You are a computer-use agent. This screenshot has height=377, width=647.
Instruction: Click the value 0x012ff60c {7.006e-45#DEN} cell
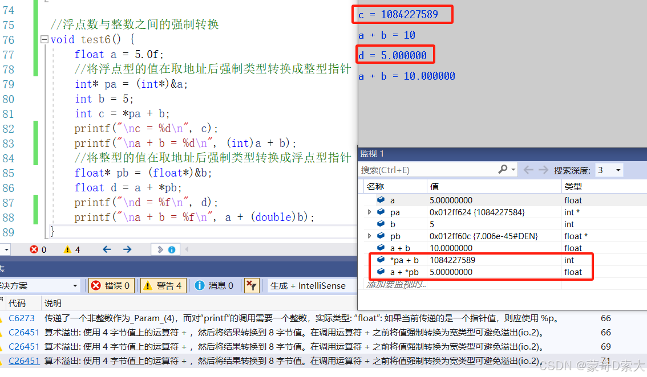[x=484, y=236]
